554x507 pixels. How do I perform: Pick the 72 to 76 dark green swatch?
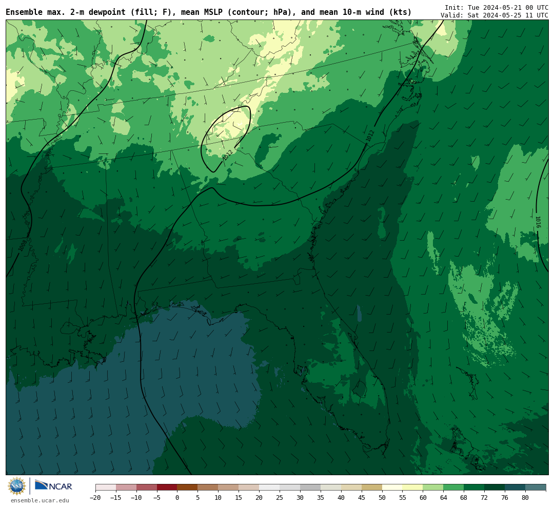495,488
